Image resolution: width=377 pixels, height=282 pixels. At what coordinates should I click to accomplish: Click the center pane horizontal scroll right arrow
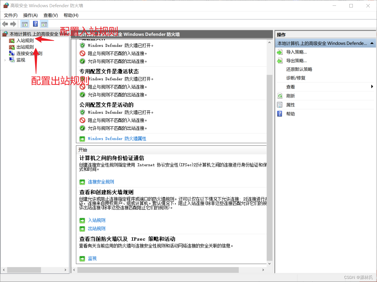(x=263, y=270)
